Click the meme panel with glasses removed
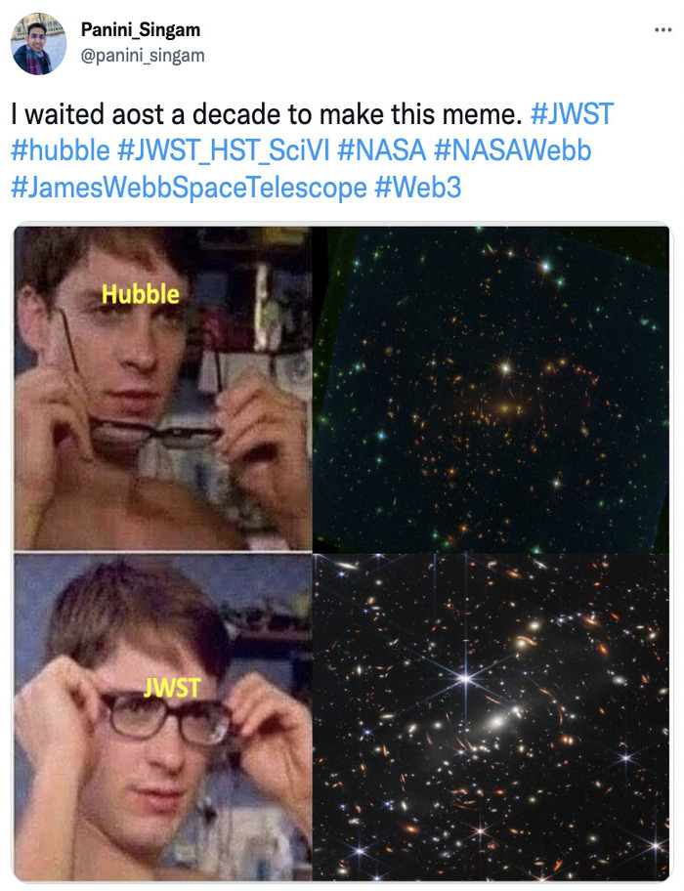 tap(162, 388)
